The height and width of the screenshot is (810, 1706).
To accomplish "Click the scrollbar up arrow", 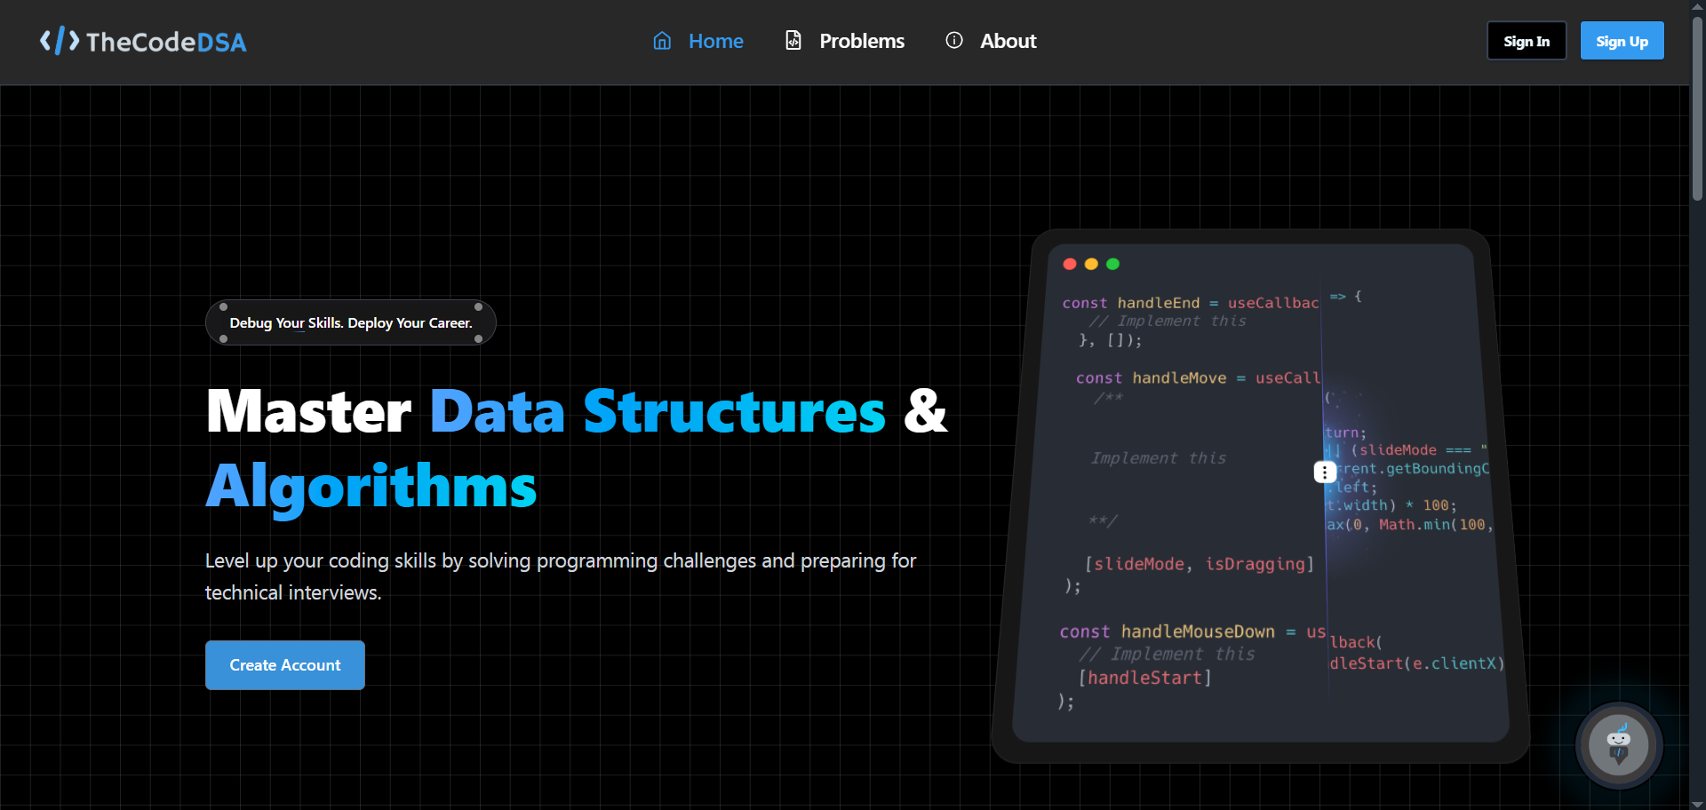I will (x=1698, y=7).
